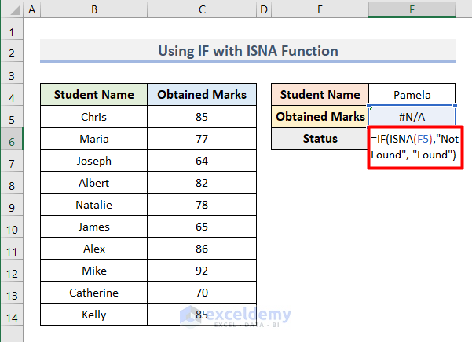Click the select-all corner triangle
472x342 pixels.
pos(12,11)
